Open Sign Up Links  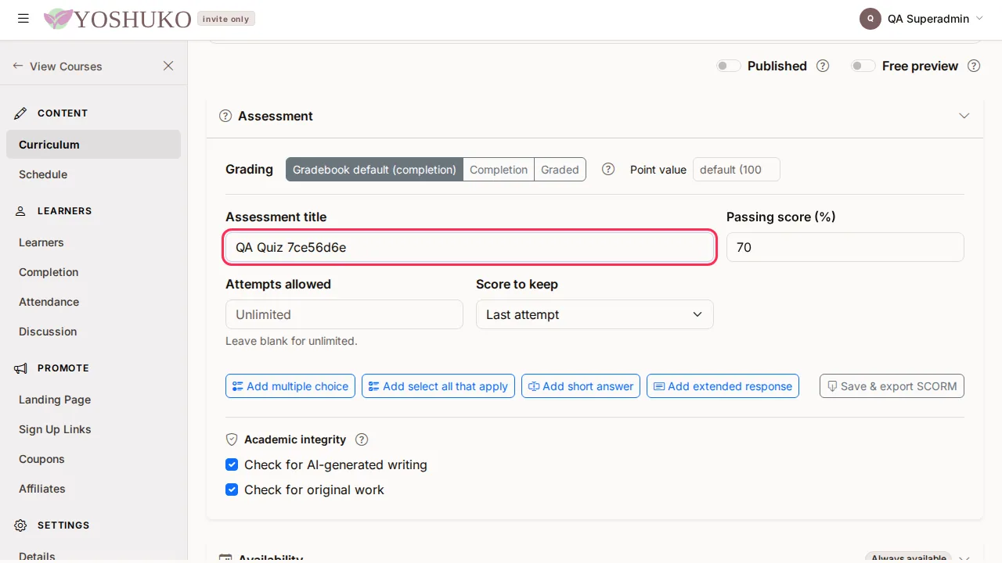[93, 429]
